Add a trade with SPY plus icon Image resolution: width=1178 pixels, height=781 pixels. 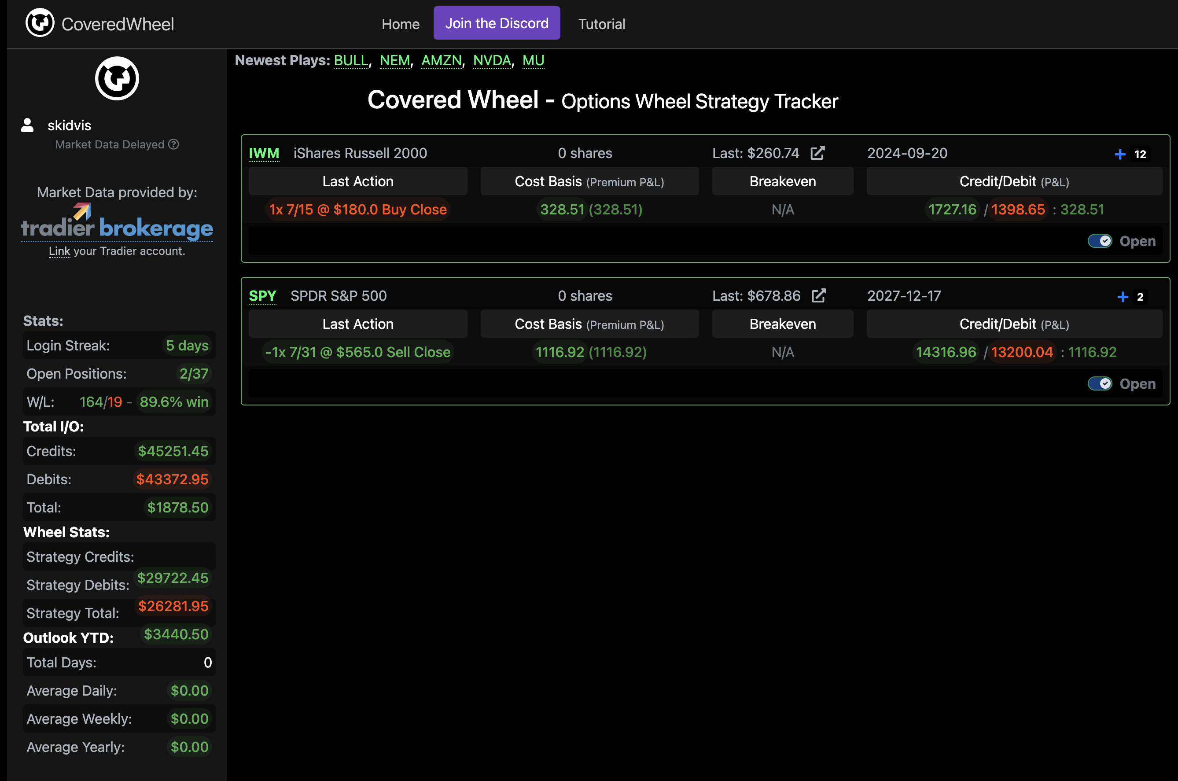pos(1122,297)
